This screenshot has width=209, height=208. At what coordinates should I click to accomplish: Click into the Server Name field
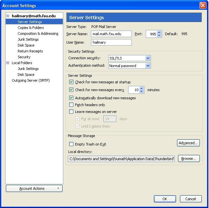click(111, 34)
